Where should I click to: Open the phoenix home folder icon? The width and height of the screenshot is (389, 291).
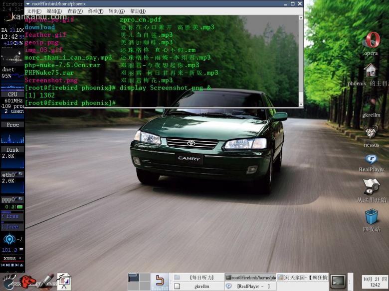(x=370, y=71)
